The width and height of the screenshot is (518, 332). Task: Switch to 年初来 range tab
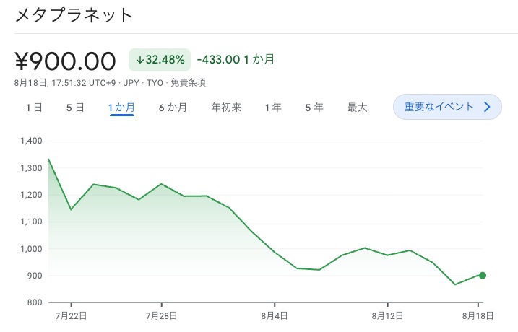[226, 108]
